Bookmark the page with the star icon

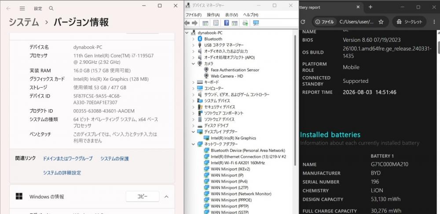tap(381, 22)
